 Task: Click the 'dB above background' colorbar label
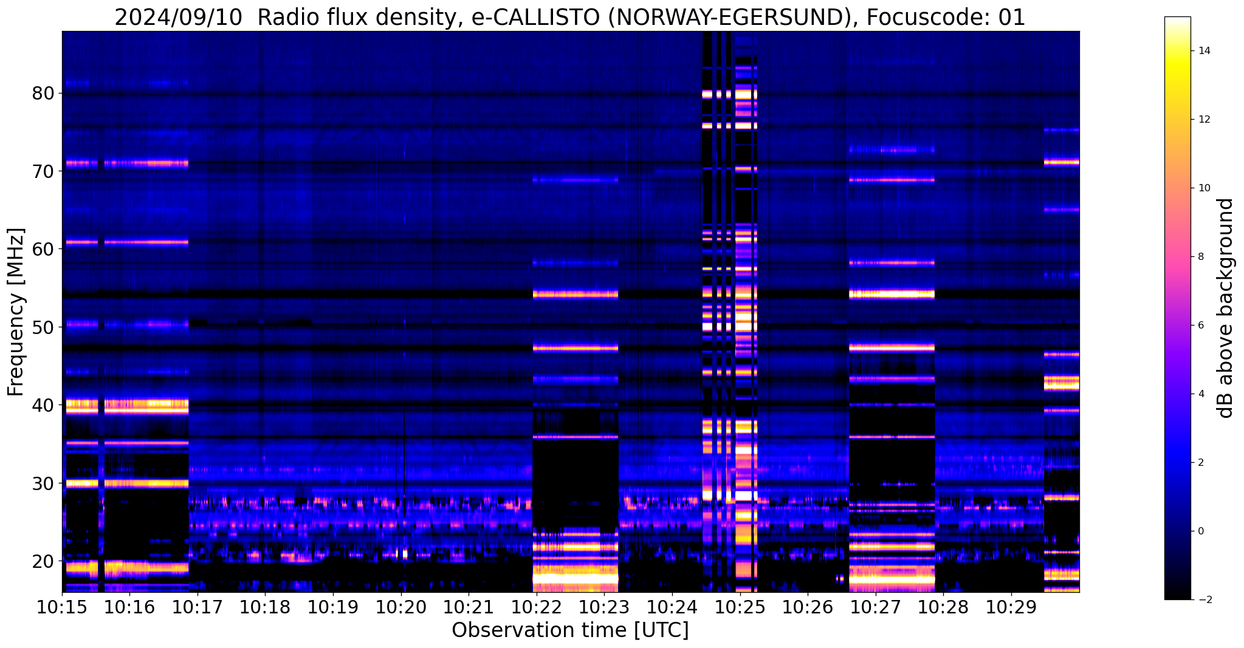point(1226,308)
